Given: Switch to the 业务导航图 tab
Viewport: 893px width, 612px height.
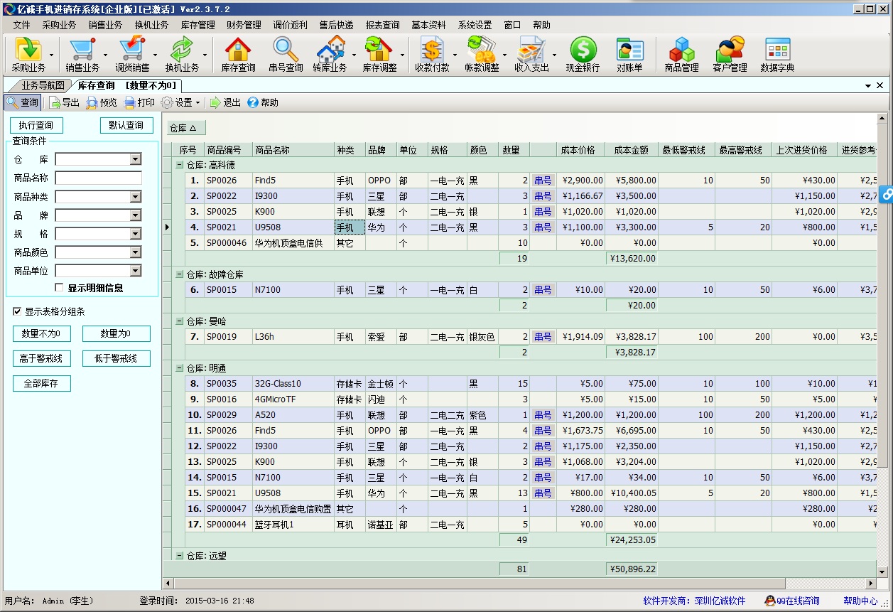Looking at the screenshot, I should click(43, 85).
